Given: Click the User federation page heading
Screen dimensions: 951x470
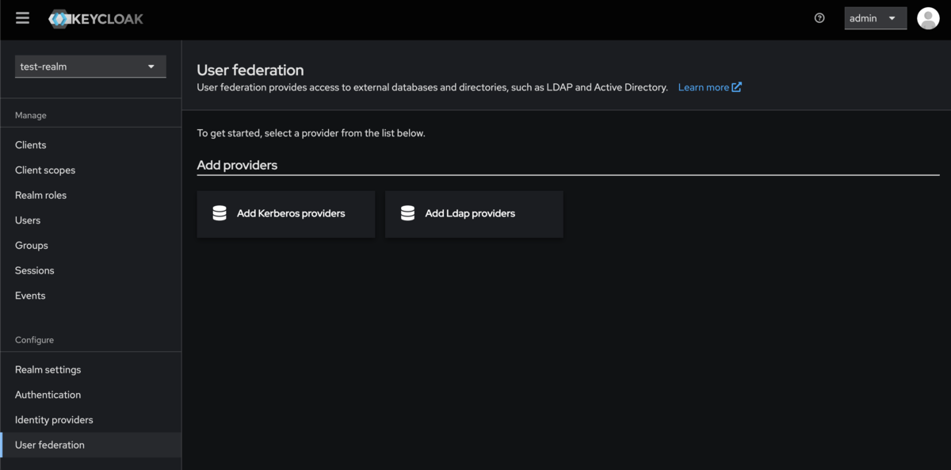Looking at the screenshot, I should tap(250, 70).
